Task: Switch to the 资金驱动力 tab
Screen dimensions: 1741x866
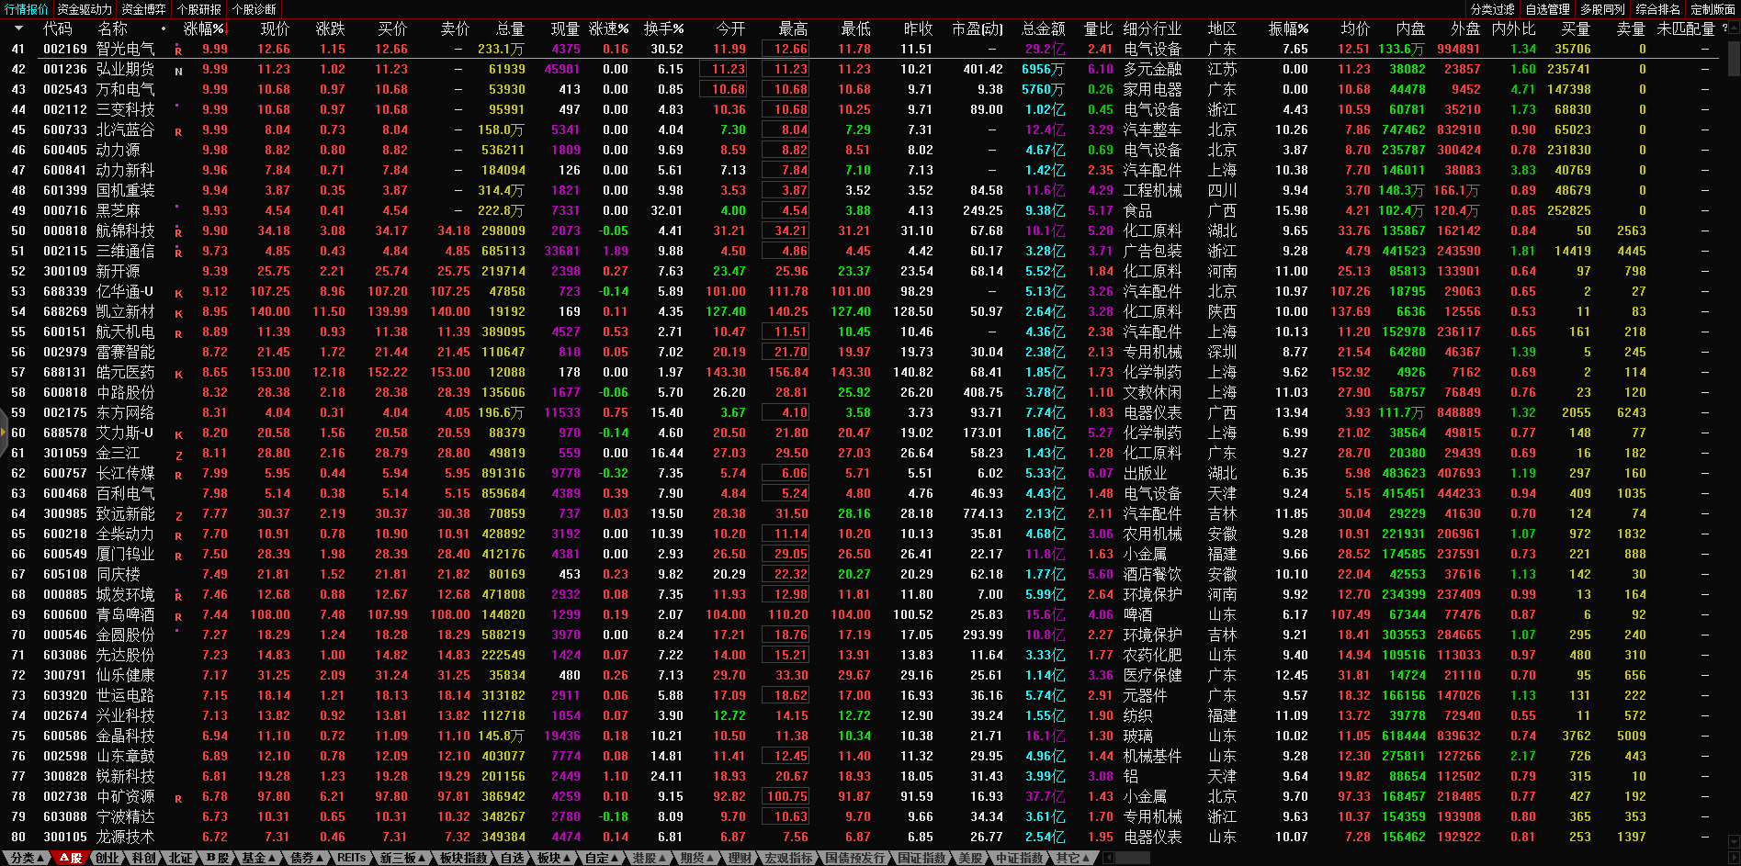Action: pyautogui.click(x=85, y=9)
